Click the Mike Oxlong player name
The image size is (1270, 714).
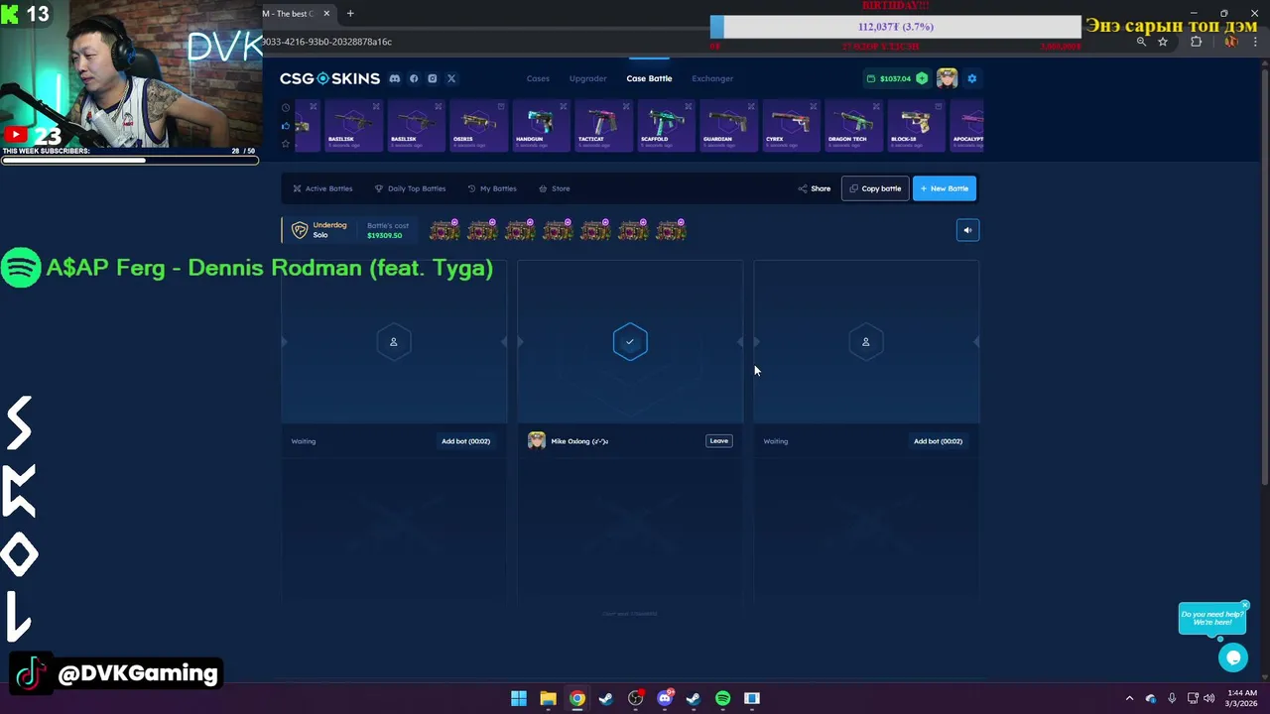579,441
